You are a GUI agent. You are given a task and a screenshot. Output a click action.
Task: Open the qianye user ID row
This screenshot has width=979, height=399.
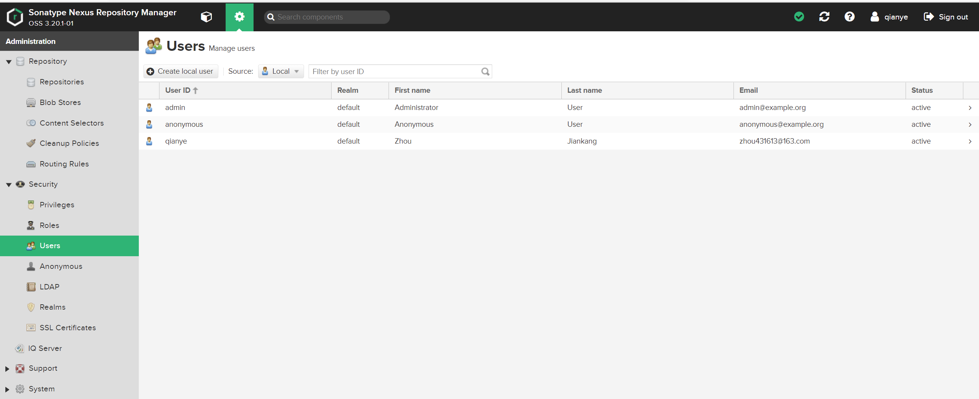(x=559, y=141)
